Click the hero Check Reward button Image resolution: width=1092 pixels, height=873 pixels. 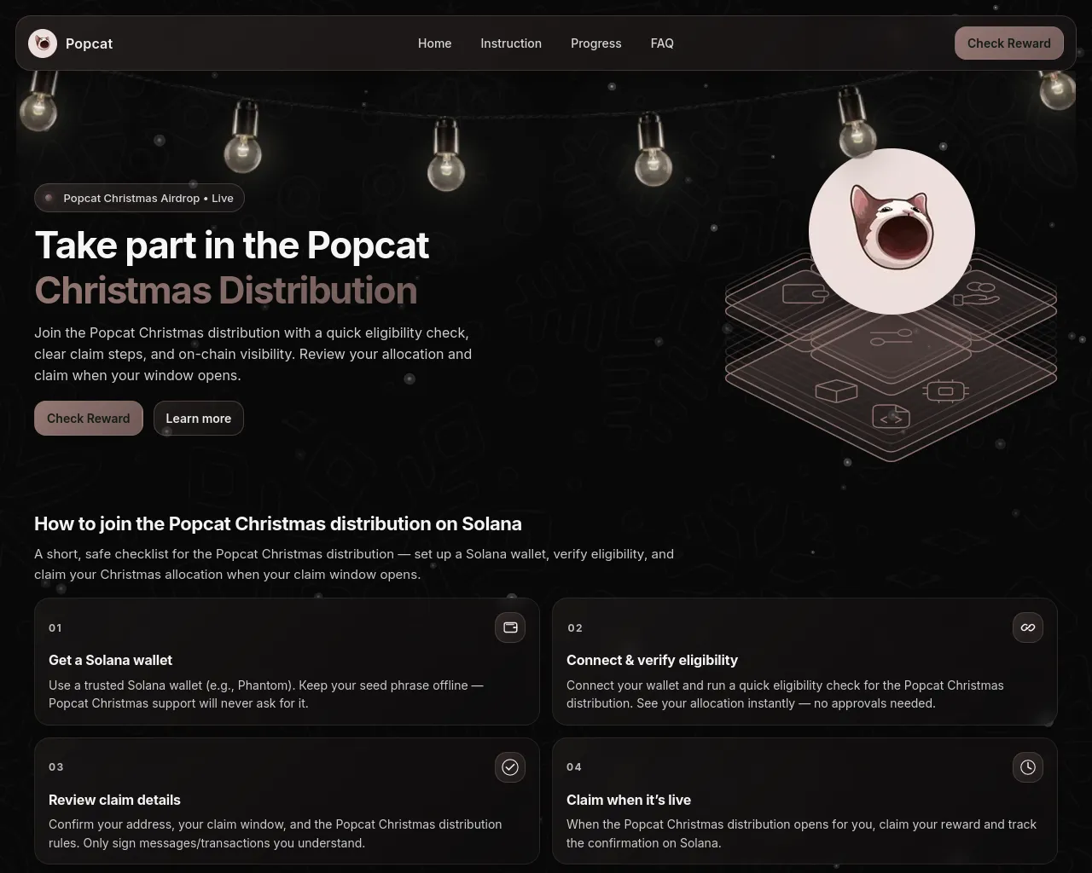coord(89,419)
